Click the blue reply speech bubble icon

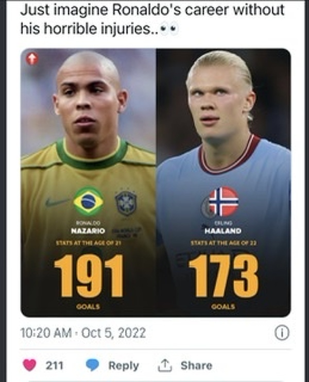[92, 365]
